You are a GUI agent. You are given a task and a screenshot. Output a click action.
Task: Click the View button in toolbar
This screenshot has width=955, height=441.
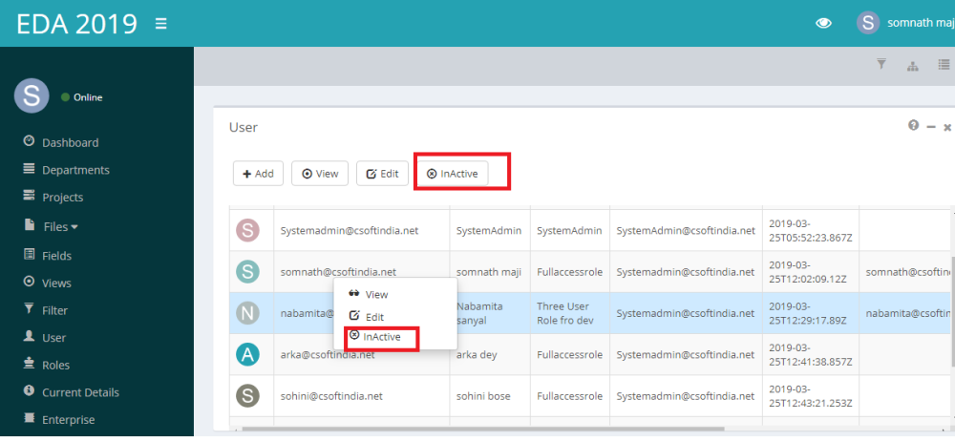[x=320, y=174]
